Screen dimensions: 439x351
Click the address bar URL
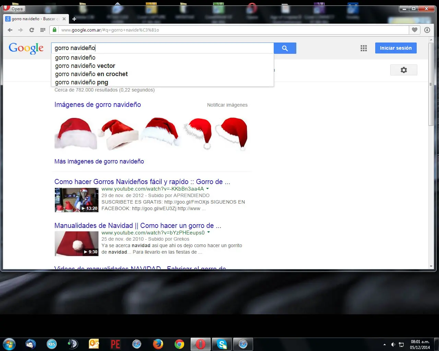pyautogui.click(x=110, y=30)
